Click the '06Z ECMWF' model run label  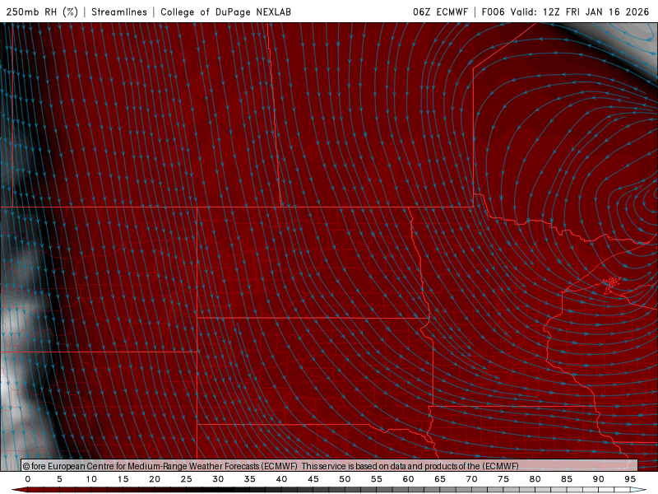(440, 12)
